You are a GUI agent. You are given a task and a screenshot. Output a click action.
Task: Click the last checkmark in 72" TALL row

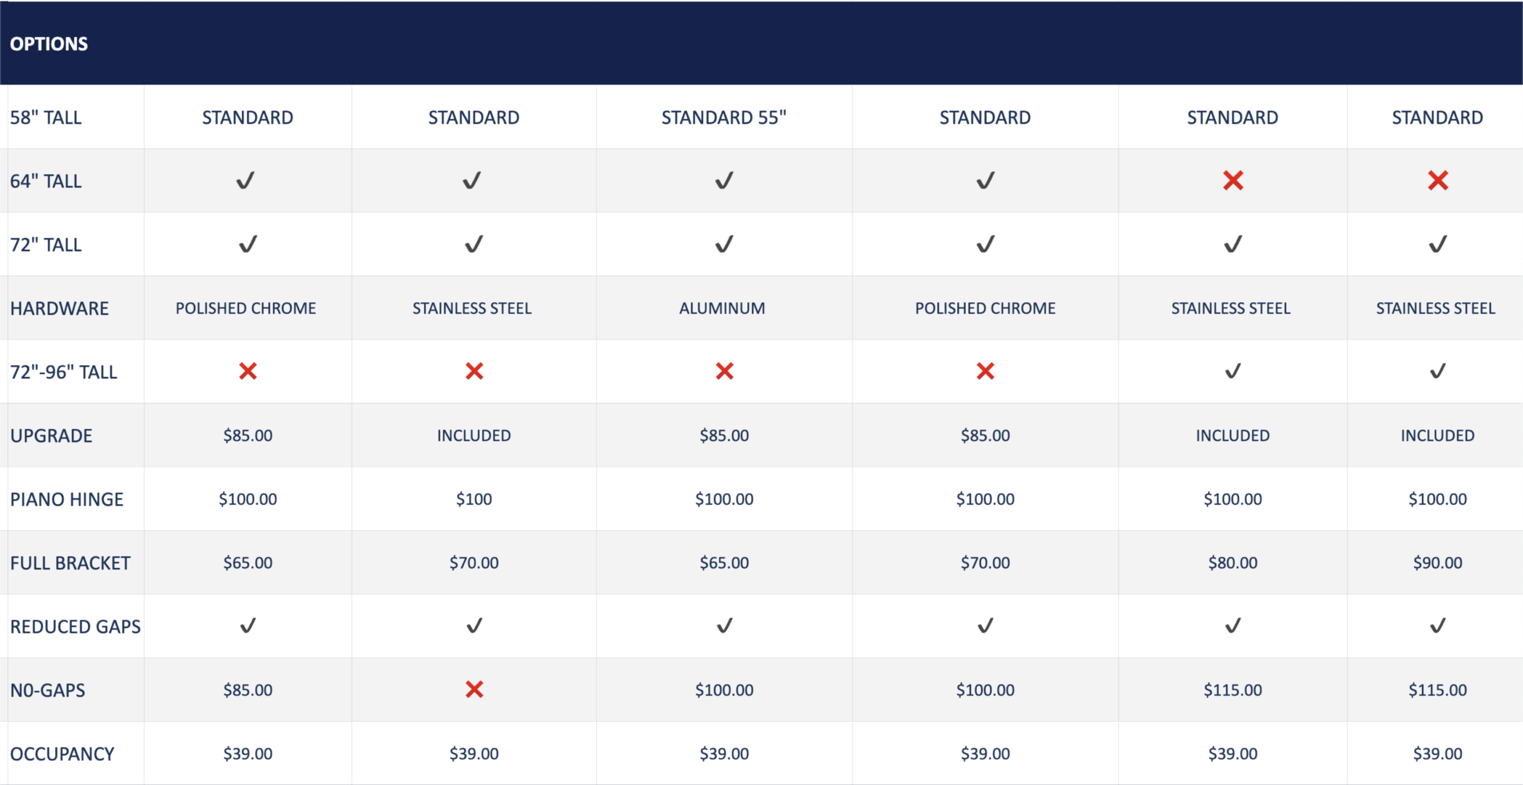click(1437, 244)
